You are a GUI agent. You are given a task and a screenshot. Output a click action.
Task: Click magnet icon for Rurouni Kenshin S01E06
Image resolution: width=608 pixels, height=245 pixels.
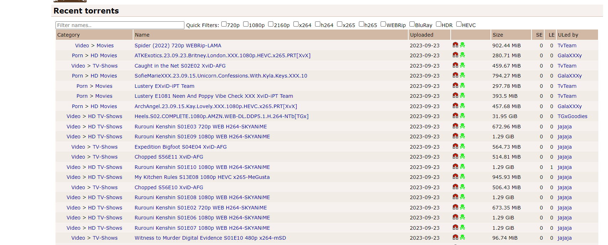[x=455, y=217]
